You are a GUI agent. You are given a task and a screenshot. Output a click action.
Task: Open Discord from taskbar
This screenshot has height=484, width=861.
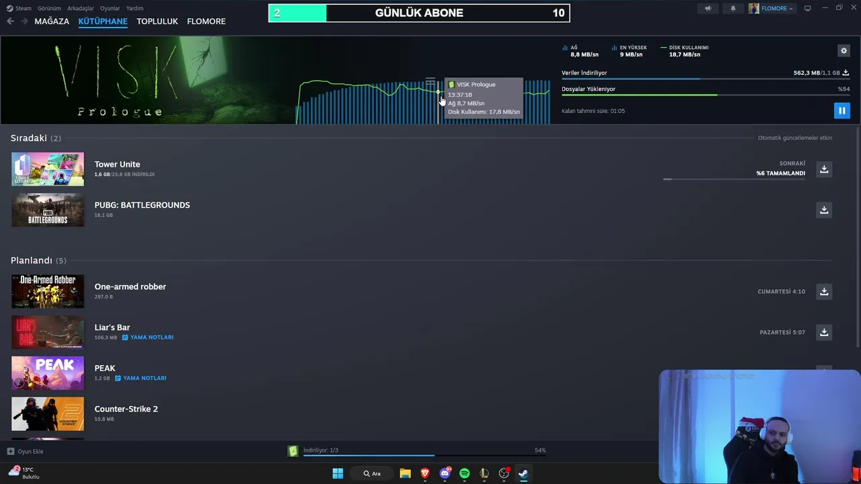point(445,473)
